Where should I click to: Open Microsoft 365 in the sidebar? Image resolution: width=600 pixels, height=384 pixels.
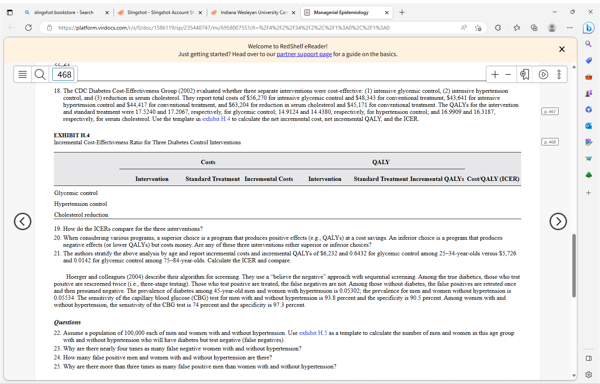588,110
